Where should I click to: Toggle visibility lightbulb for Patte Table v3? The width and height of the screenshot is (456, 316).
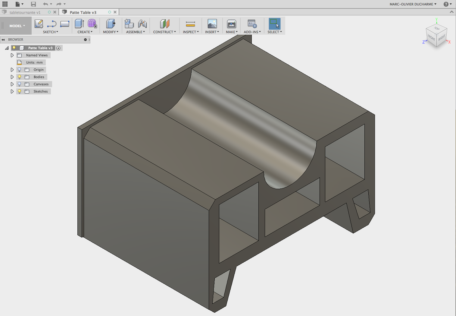coord(14,48)
